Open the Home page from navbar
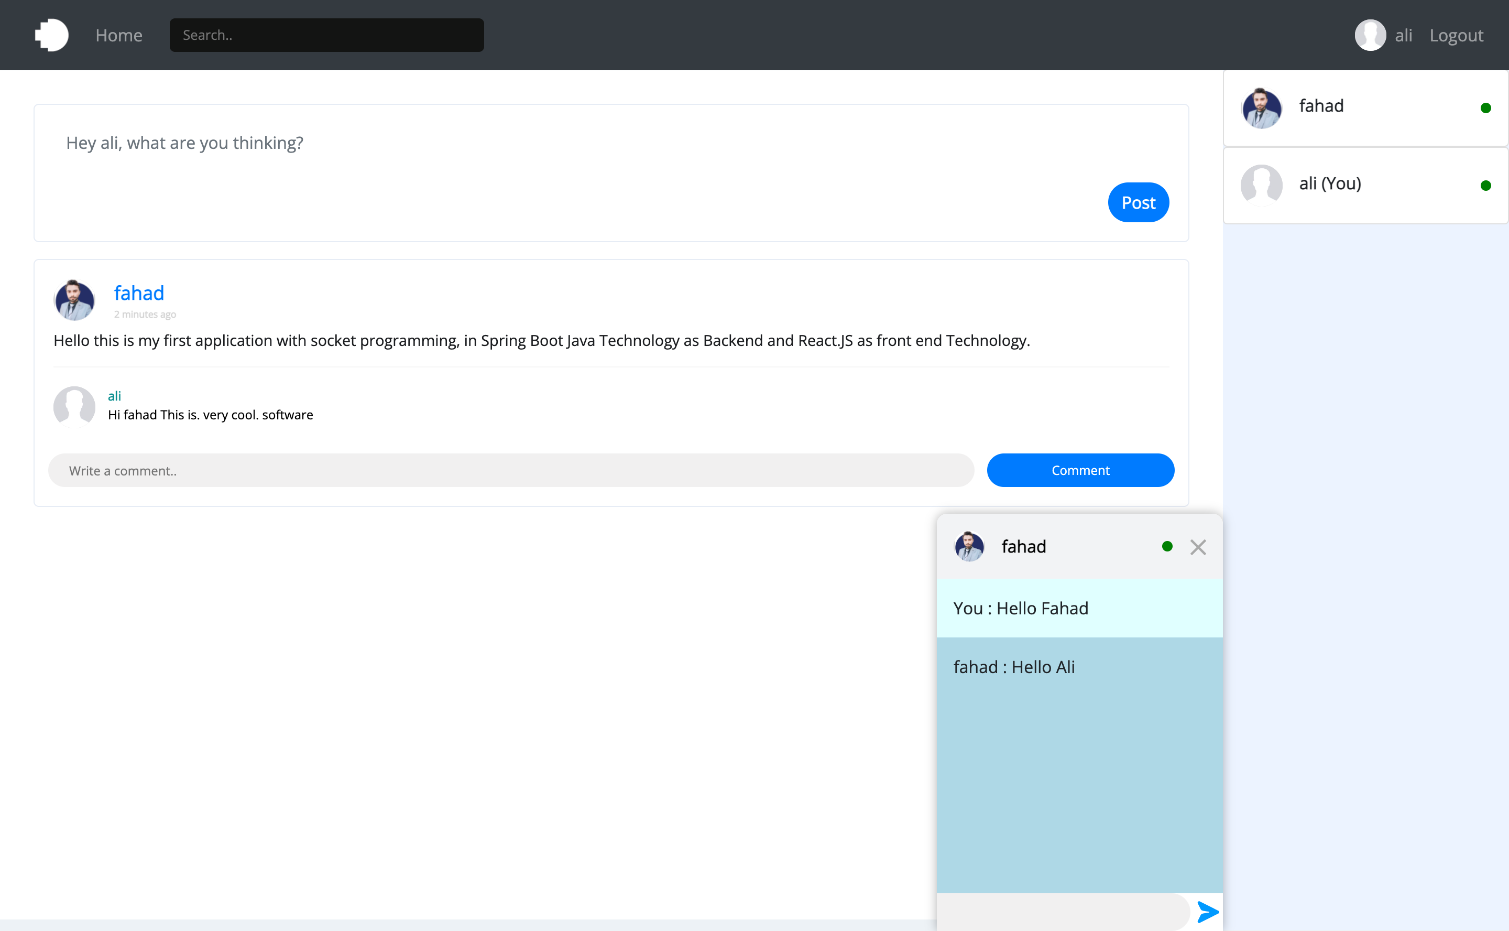 coord(119,36)
